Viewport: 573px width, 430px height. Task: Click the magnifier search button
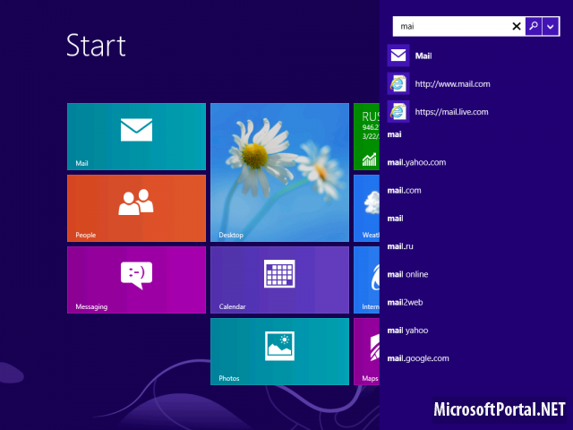pyautogui.click(x=534, y=26)
